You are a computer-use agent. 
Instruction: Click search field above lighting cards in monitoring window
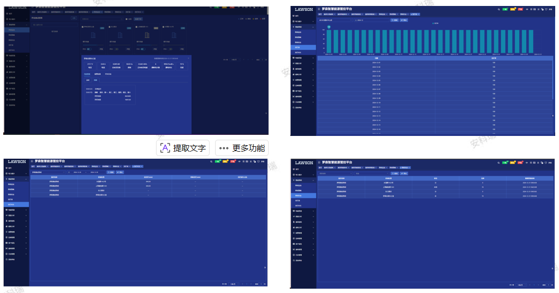tap(102, 19)
